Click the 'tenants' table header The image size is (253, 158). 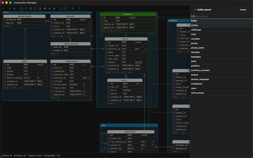[128, 14]
